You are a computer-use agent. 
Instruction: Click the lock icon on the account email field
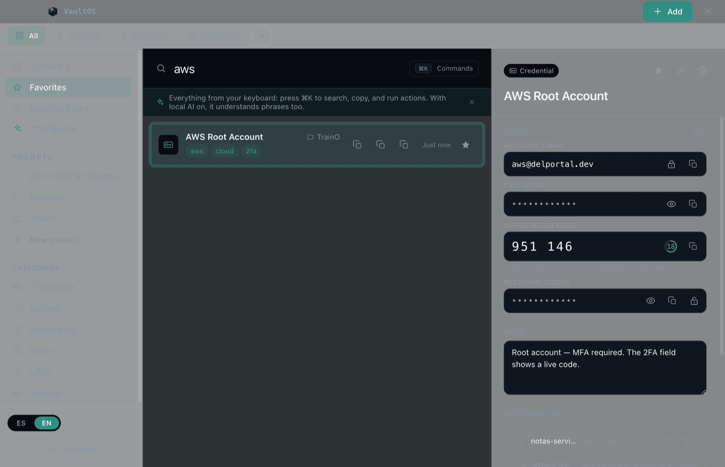672,164
